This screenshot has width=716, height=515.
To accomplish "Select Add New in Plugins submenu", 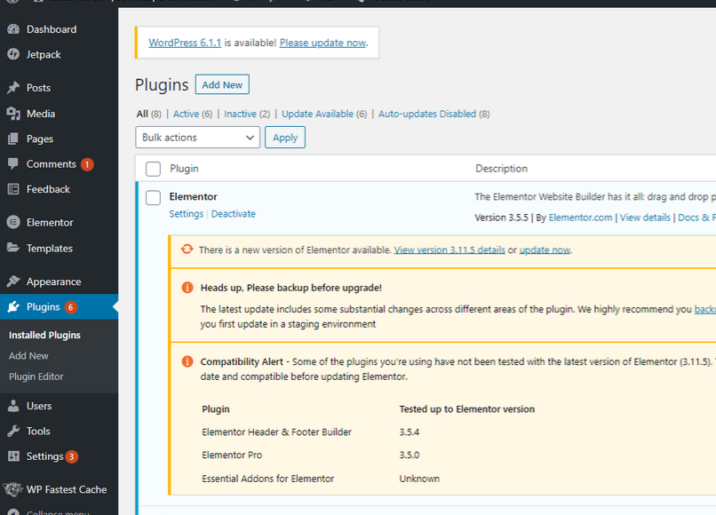I will (x=28, y=356).
